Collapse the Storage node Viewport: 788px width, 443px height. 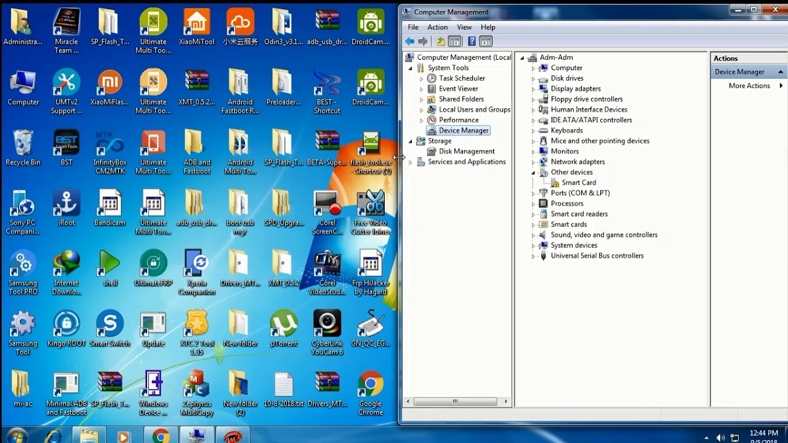[x=411, y=142]
